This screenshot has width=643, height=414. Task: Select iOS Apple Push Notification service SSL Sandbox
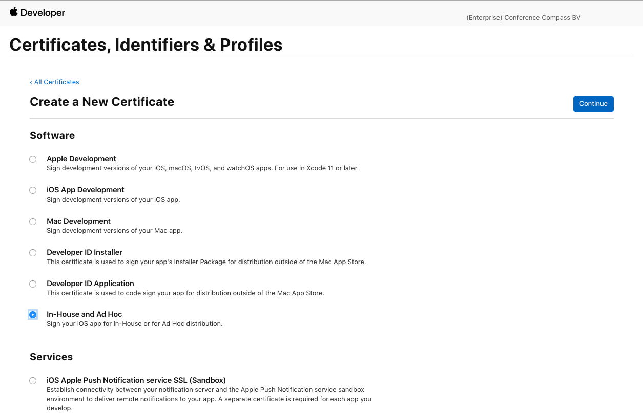pos(33,380)
